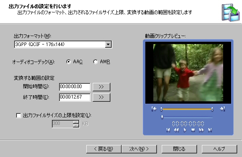Open help with ヘルプ button

(x=219, y=149)
